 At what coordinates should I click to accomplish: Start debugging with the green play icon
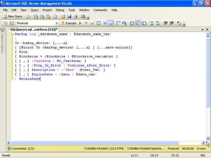click(x=80, y=23)
